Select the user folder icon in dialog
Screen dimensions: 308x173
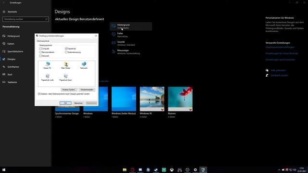[65, 65]
